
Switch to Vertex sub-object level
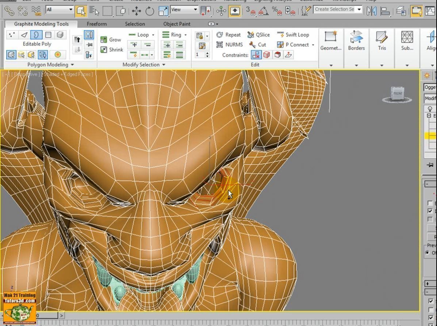pos(12,35)
